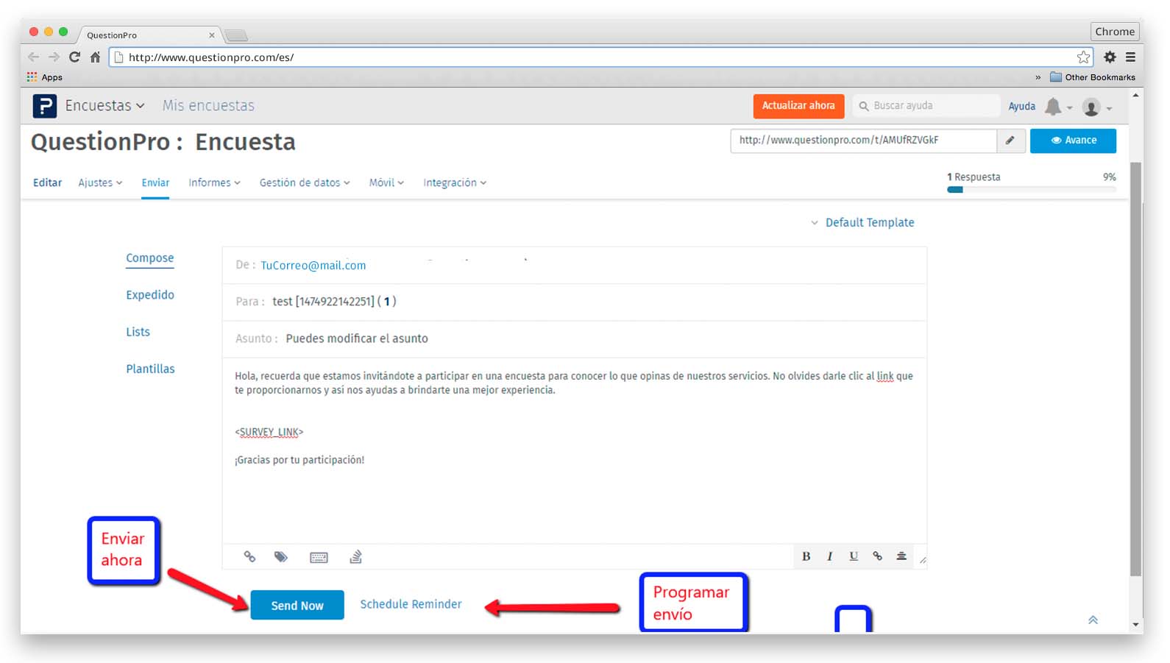Image resolution: width=1170 pixels, height=663 pixels.
Task: Open Compose section
Action: (150, 258)
